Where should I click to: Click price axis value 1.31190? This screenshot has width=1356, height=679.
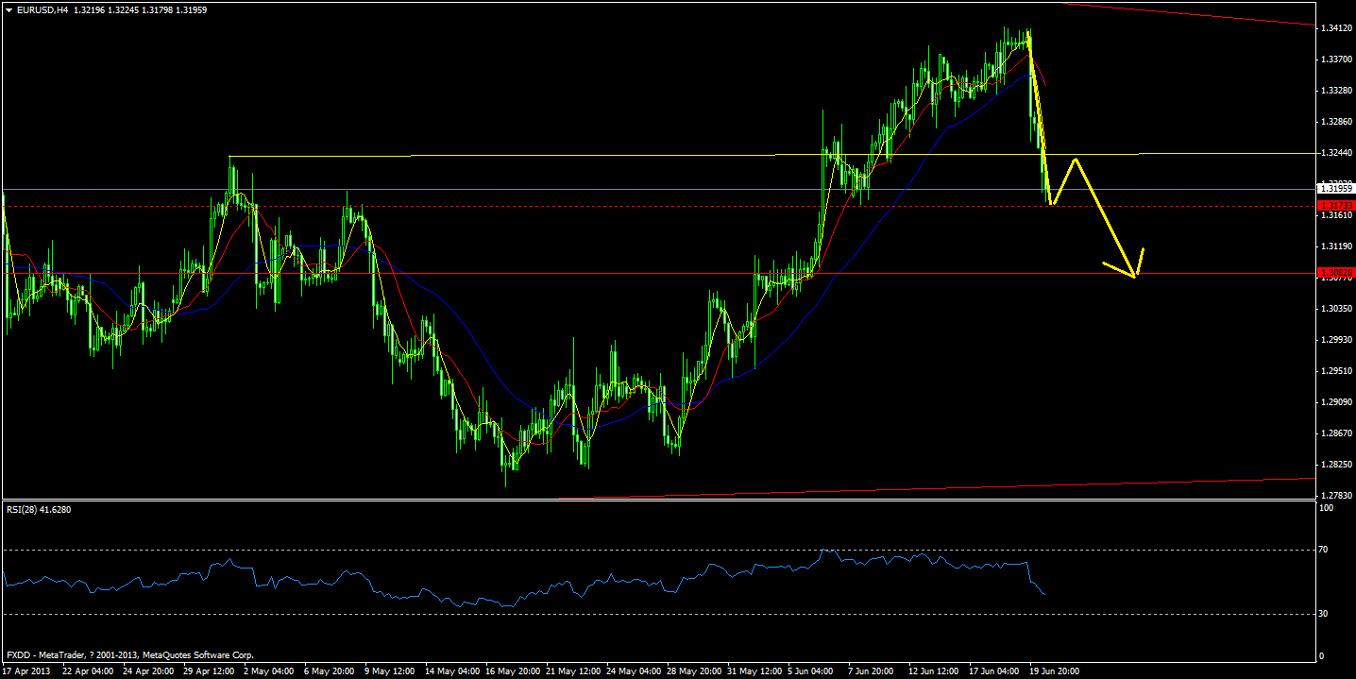1337,246
